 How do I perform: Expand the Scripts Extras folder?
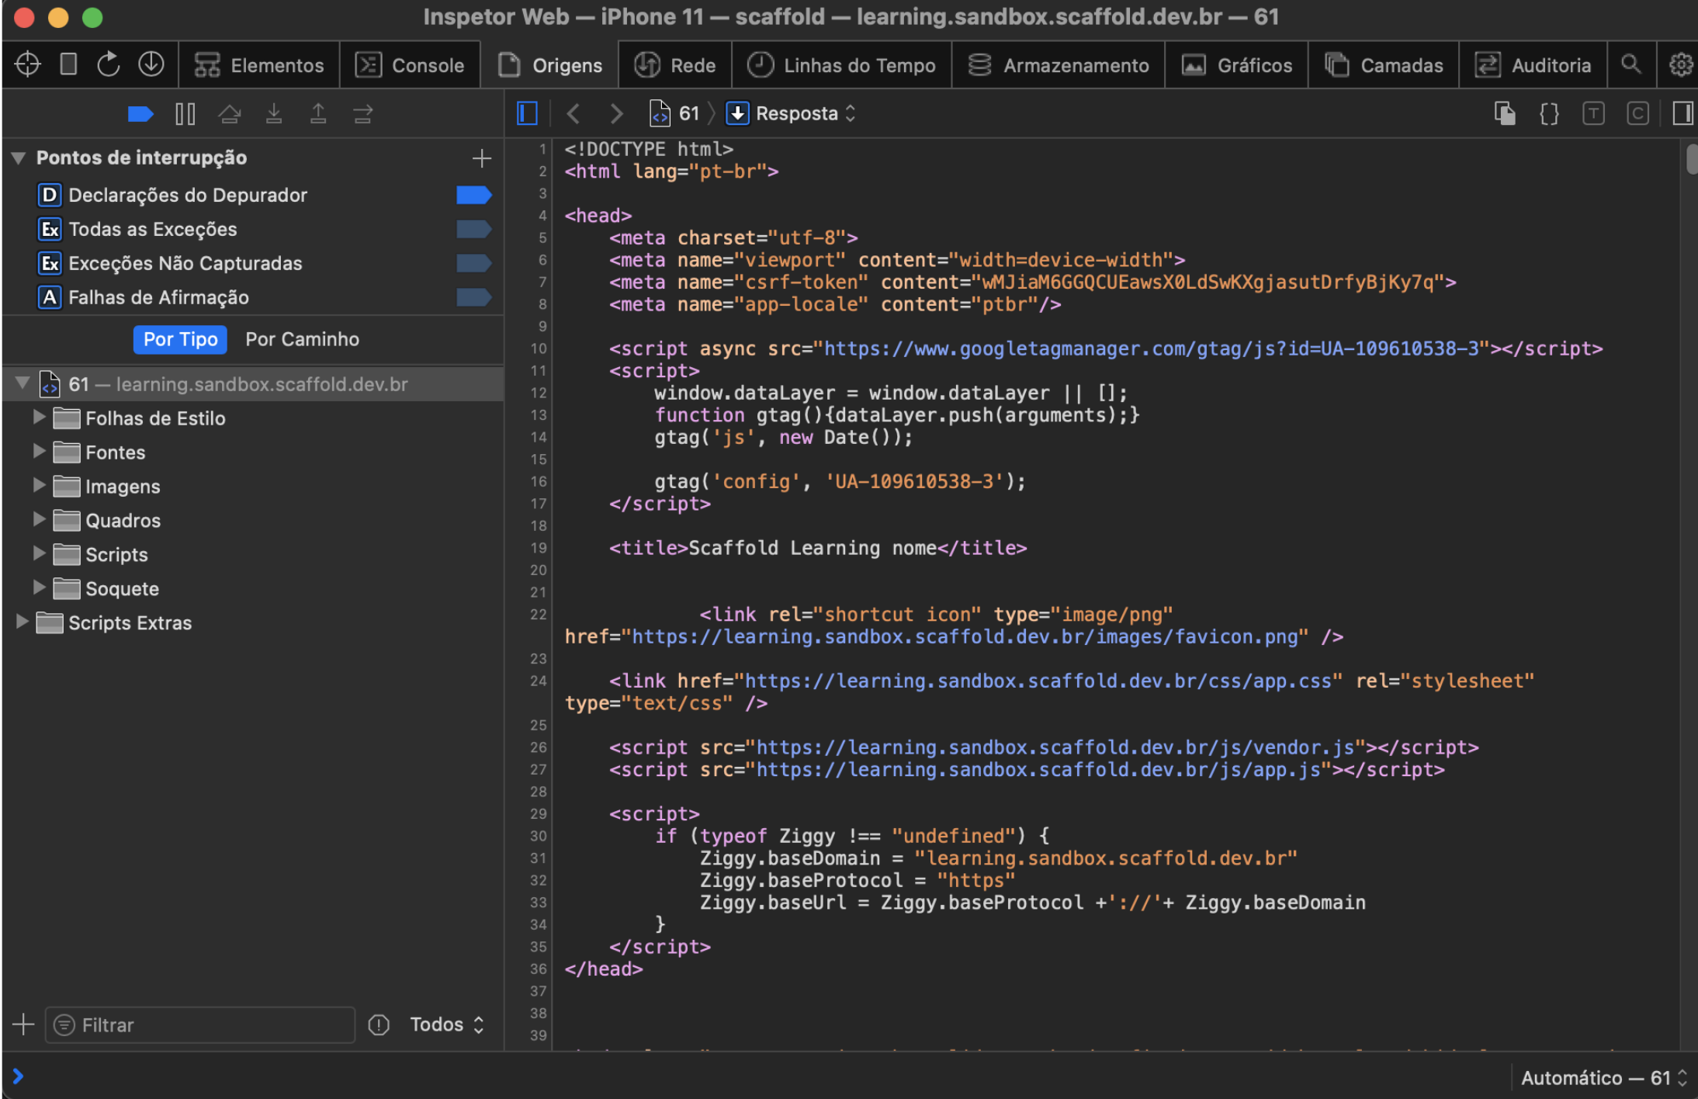[22, 622]
